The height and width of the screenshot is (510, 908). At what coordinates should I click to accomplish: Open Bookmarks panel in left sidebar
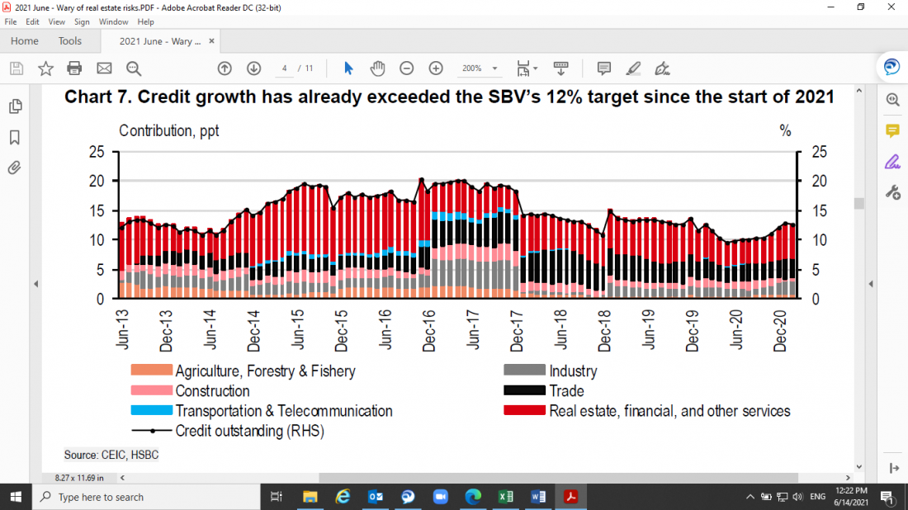tap(15, 137)
